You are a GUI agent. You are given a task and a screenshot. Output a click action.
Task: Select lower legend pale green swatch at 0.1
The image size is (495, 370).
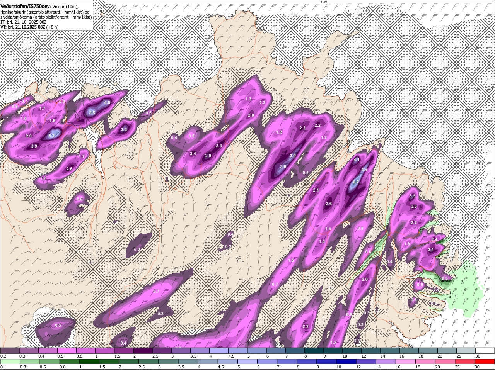[x=10, y=362]
